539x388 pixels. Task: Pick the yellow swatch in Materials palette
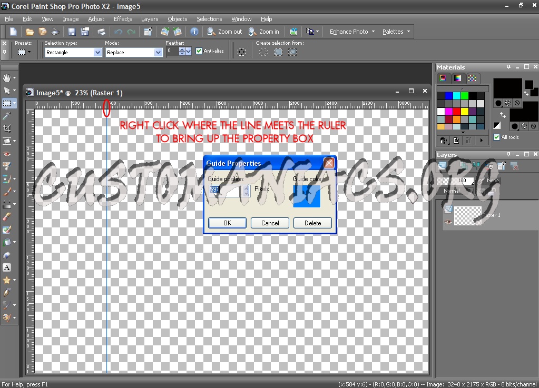(x=464, y=112)
